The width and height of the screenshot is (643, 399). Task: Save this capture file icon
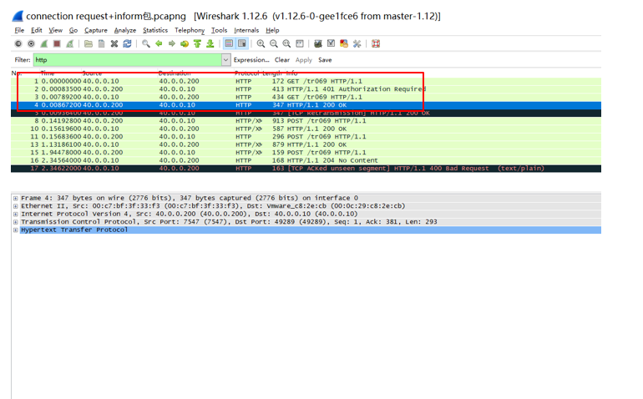coord(101,43)
